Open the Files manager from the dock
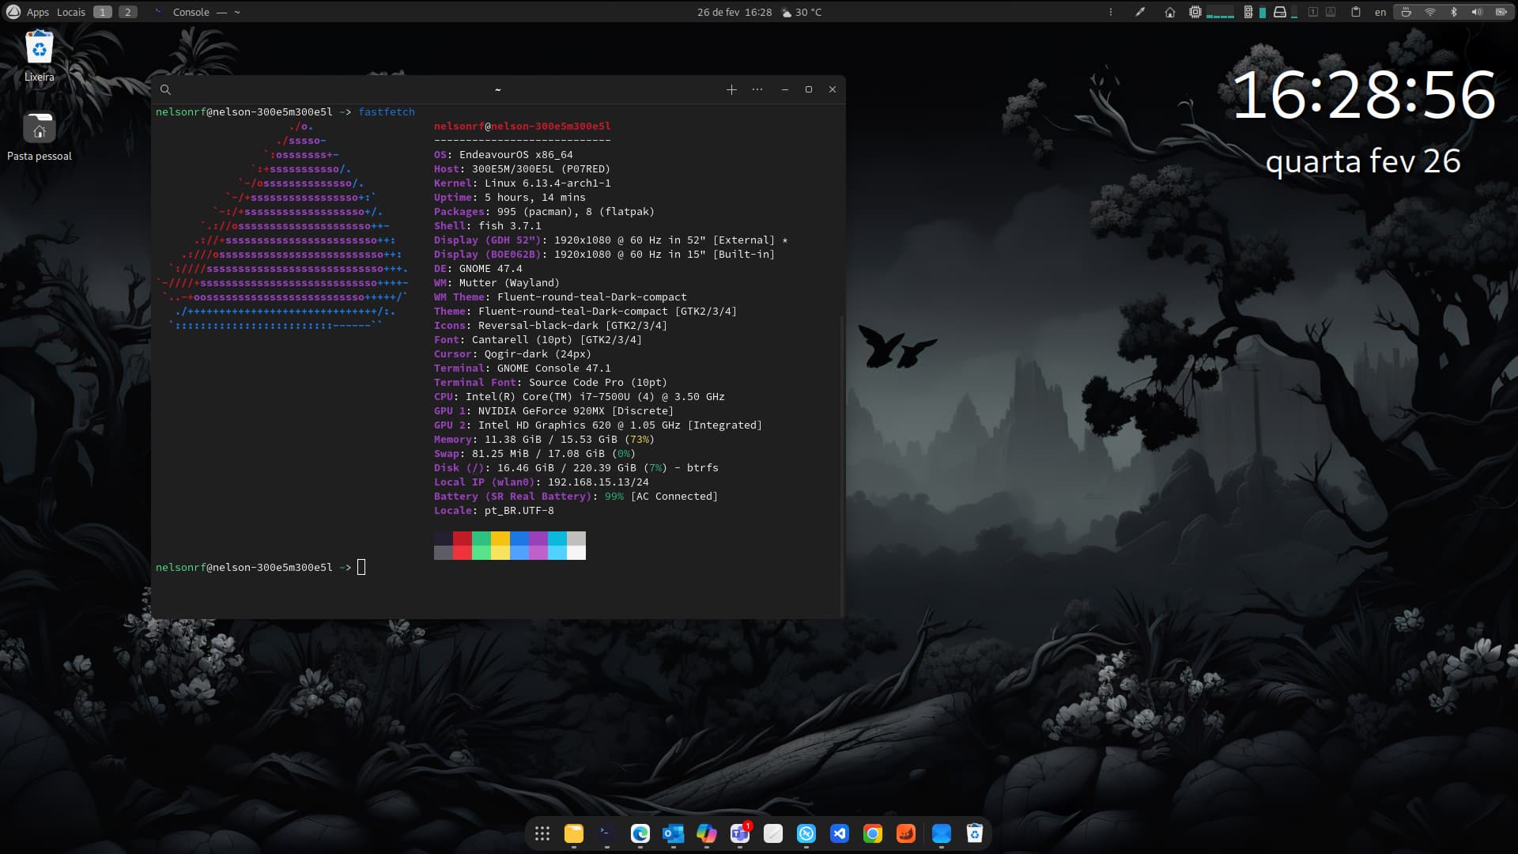Screen dimensions: 1518x854 coord(574,833)
